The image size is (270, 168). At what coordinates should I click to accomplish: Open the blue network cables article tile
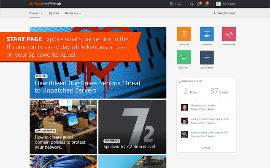(x=63, y=162)
